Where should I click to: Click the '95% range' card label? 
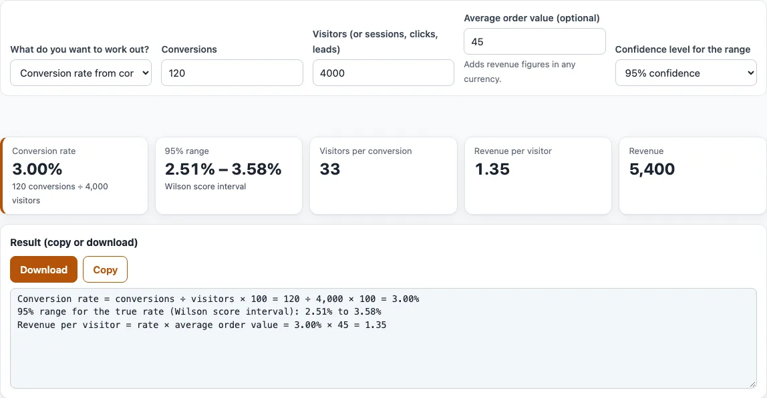(x=187, y=151)
